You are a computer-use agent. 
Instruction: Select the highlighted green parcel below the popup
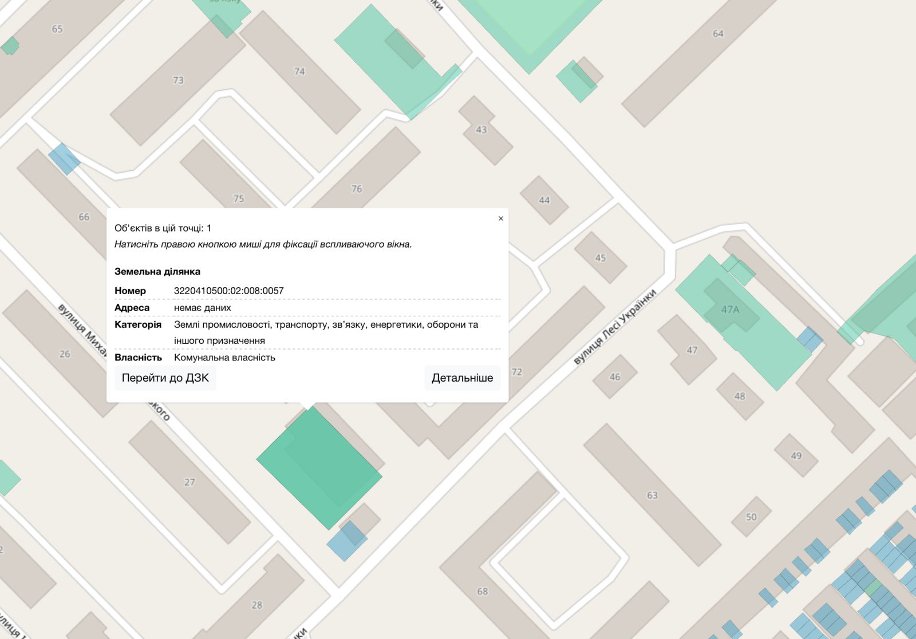(318, 467)
